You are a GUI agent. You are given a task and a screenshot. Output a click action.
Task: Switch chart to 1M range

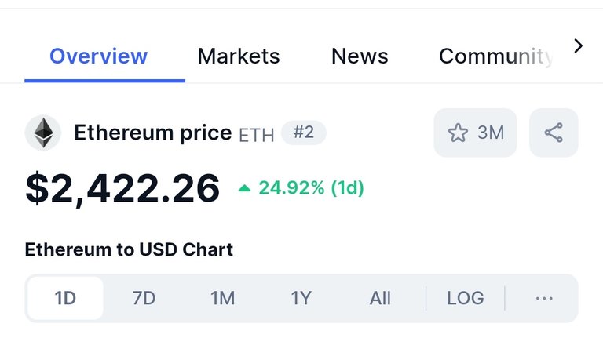[x=222, y=298]
